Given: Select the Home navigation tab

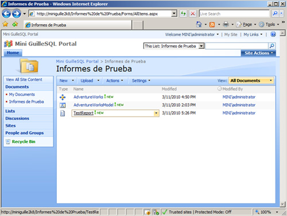Looking at the screenshot, I should pyautogui.click(x=13, y=53).
